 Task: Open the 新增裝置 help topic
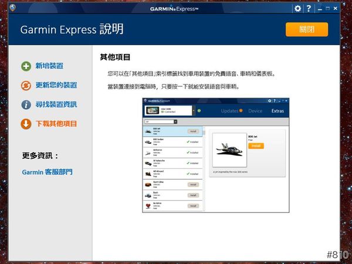[x=49, y=66]
